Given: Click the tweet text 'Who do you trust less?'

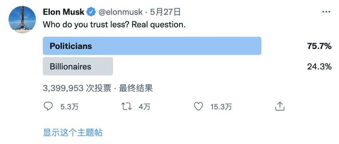Looking at the screenshot, I should coord(86,25).
